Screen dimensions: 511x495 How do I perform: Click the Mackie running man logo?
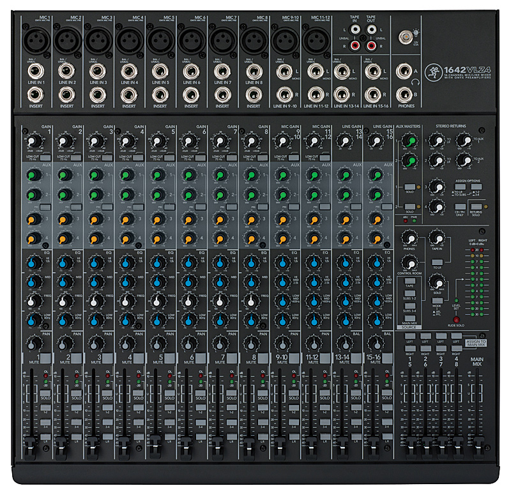(434, 72)
